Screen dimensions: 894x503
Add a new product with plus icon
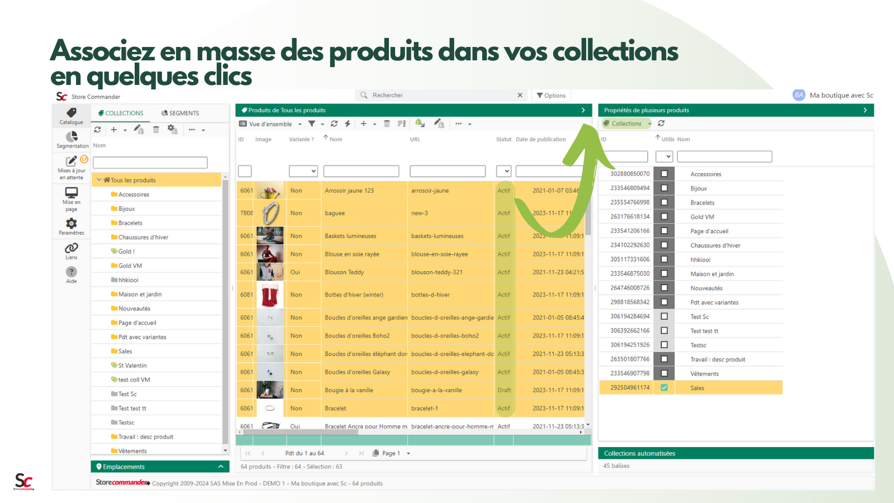363,124
